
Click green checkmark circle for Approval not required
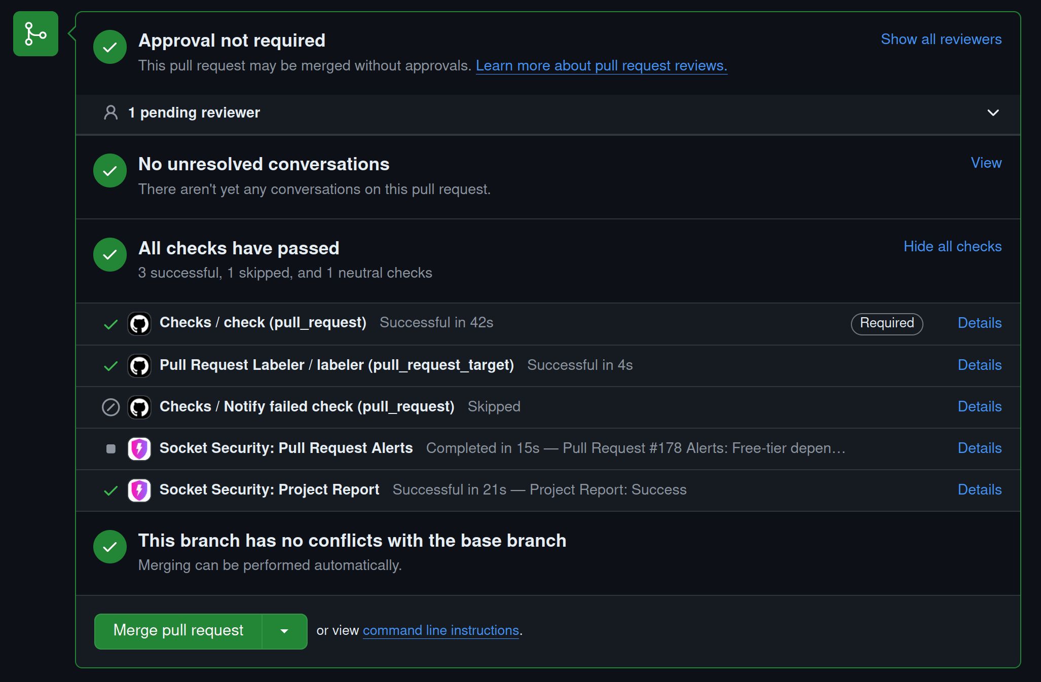tap(110, 47)
